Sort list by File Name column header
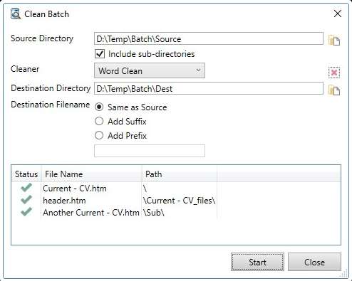The height and width of the screenshot is (281, 352). tap(92, 174)
